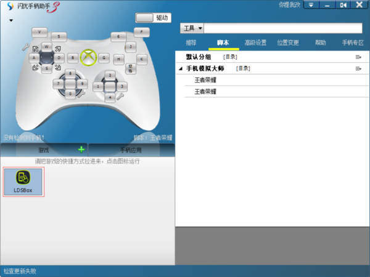This screenshot has height=277, width=370.
Task: Click the small black arrow above controller
Action: point(11,20)
